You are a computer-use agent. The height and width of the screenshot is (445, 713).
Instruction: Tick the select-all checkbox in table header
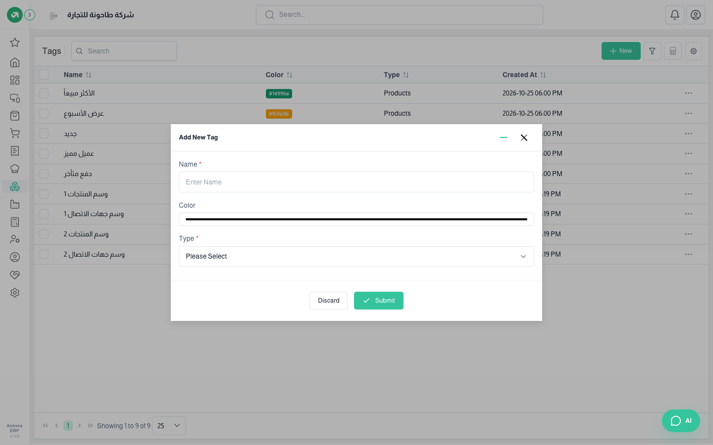44,75
